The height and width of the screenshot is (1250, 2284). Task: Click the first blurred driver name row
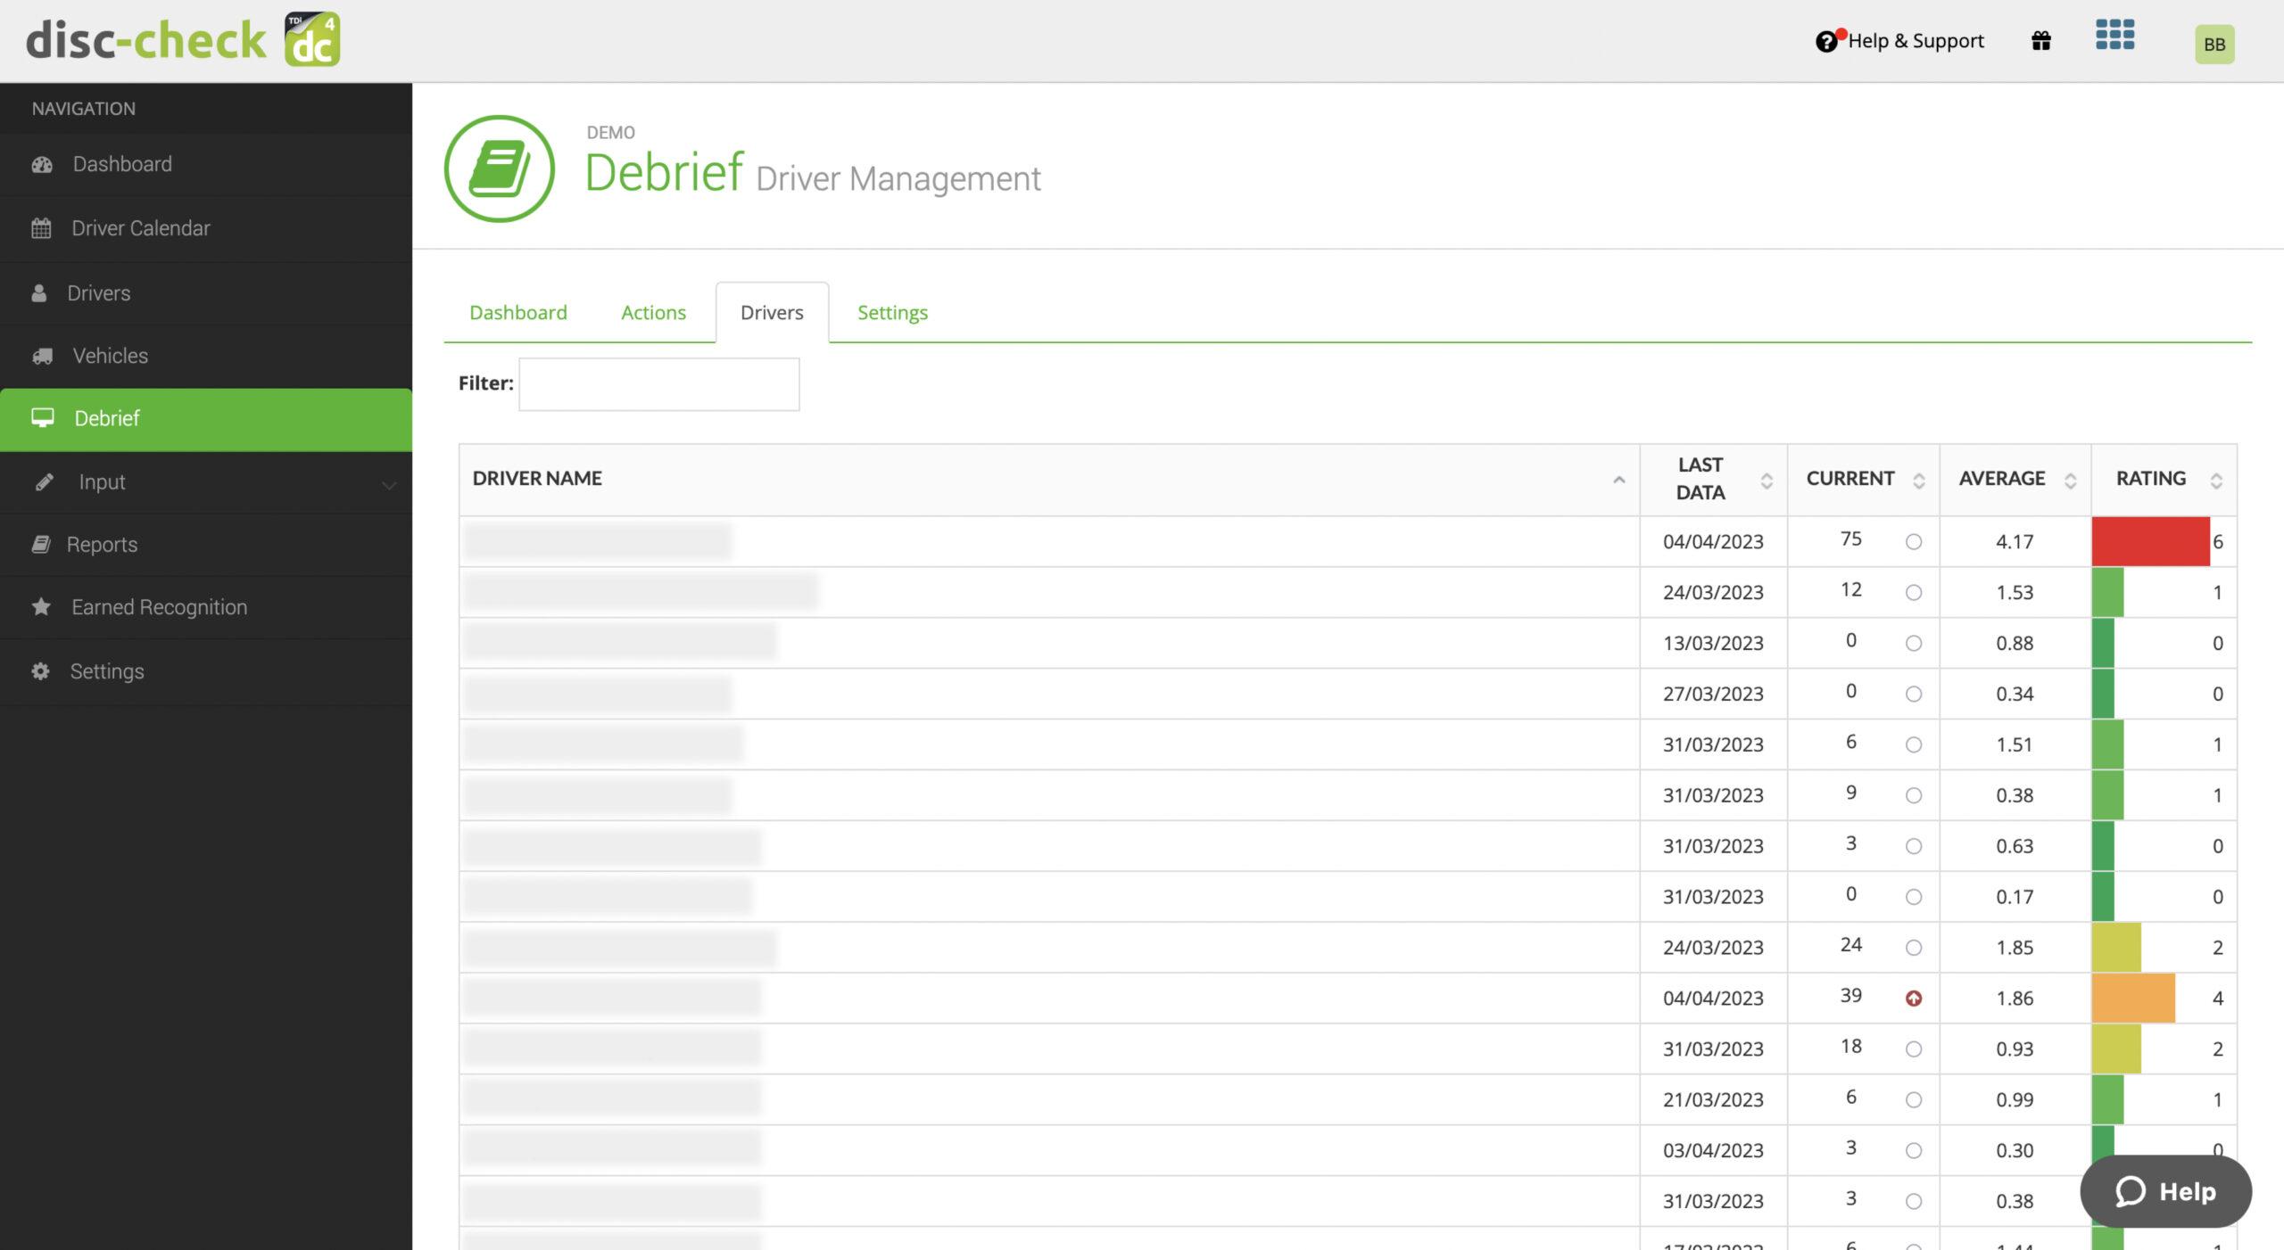[x=598, y=541]
